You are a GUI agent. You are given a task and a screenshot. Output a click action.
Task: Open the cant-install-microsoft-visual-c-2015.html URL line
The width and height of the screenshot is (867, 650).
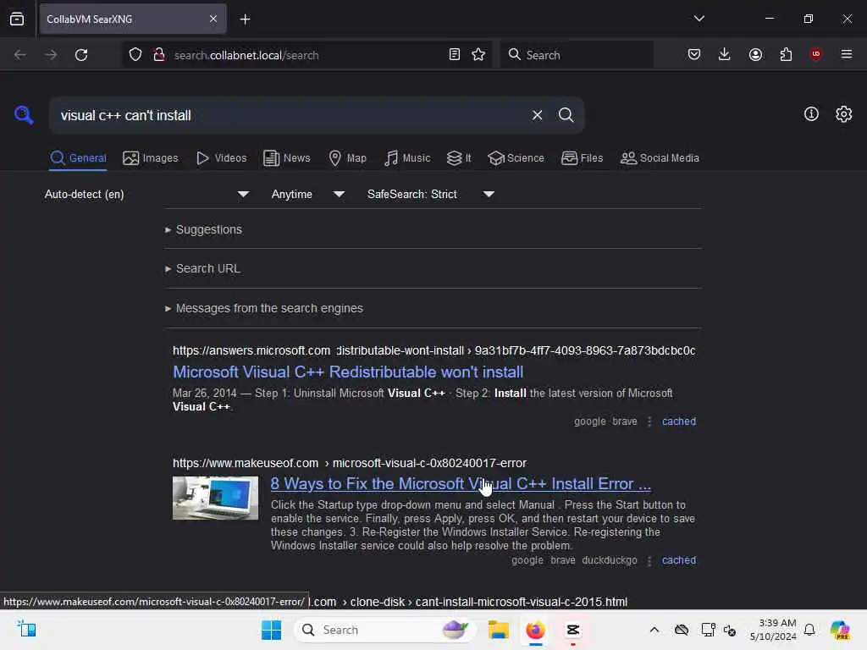click(x=467, y=602)
